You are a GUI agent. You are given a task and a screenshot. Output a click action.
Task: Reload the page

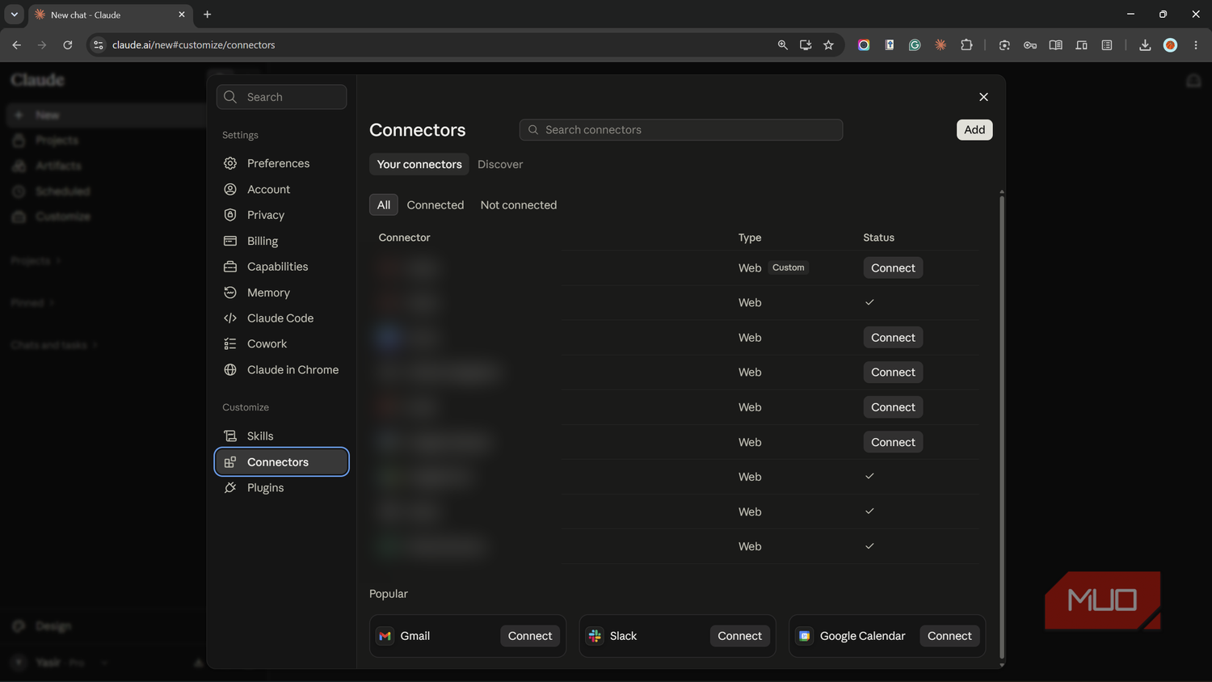pos(68,45)
